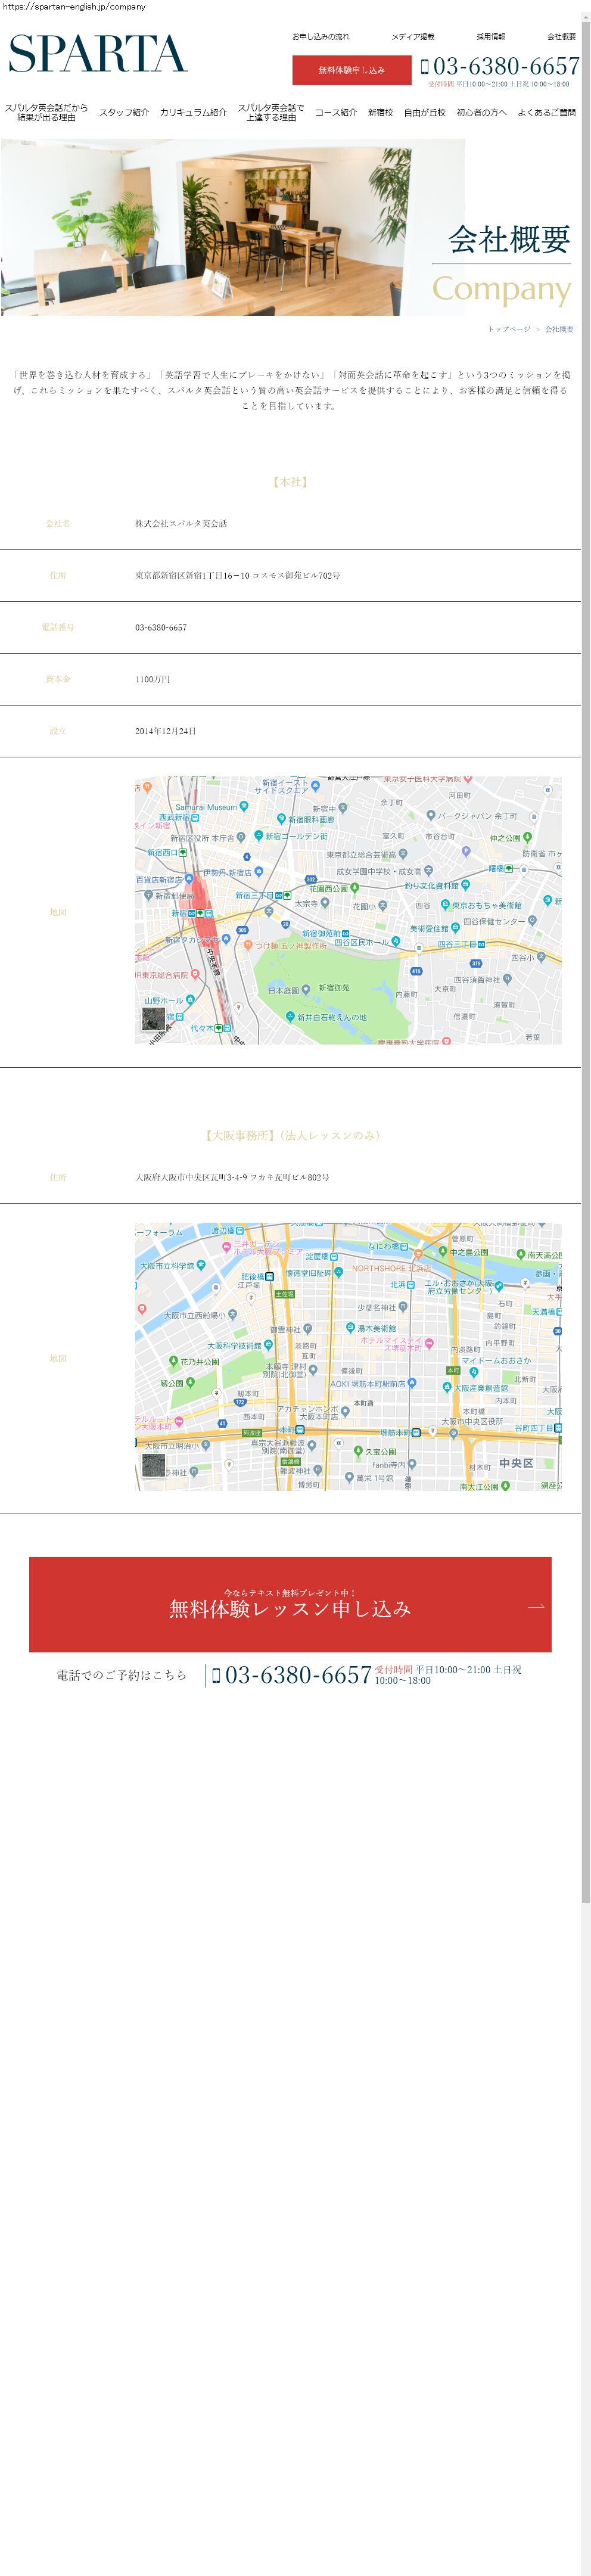This screenshot has width=591, height=2576.
Task: Click 靱公園 park marker
Action: [x=190, y=1383]
